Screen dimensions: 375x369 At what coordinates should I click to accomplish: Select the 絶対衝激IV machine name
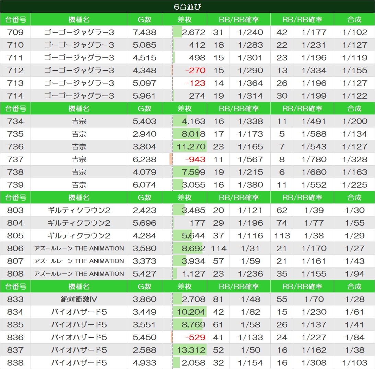(79, 299)
